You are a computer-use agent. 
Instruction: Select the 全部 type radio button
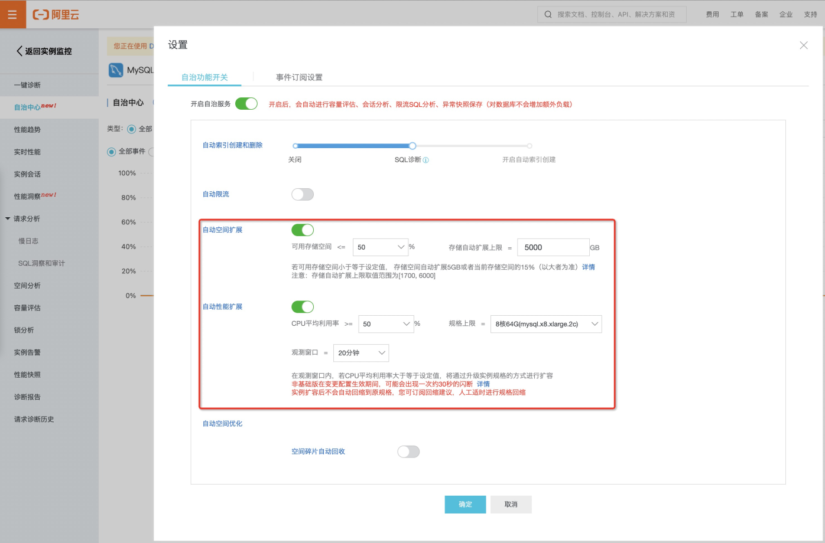pyautogui.click(x=131, y=129)
